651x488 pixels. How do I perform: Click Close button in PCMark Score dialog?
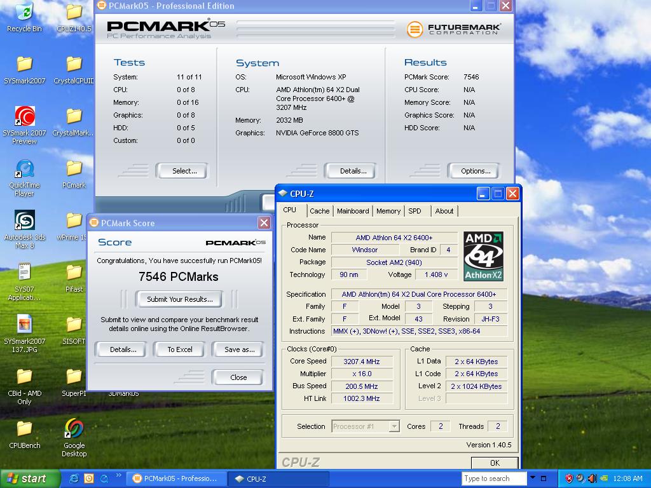pyautogui.click(x=238, y=377)
